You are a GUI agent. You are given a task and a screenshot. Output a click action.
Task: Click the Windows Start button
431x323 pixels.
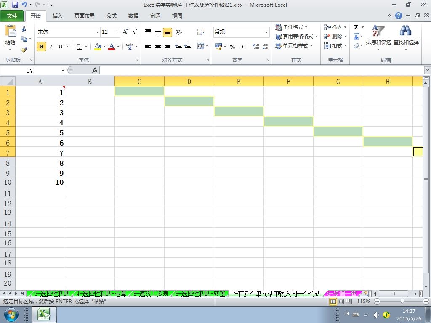click(11, 315)
